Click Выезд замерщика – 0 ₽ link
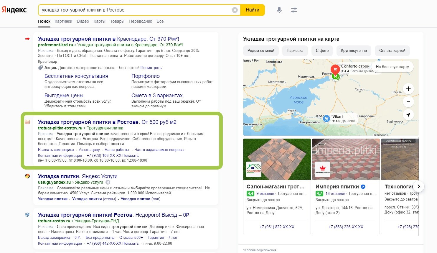The width and height of the screenshot is (437, 253). [x=59, y=238]
